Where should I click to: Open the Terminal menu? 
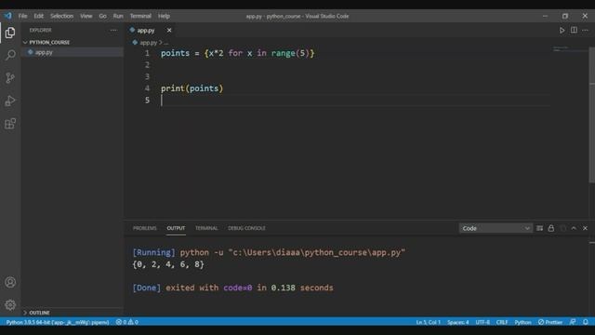(140, 16)
